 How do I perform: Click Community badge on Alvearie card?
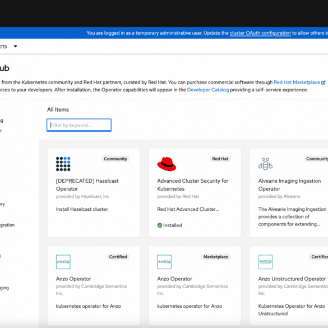tap(316, 159)
